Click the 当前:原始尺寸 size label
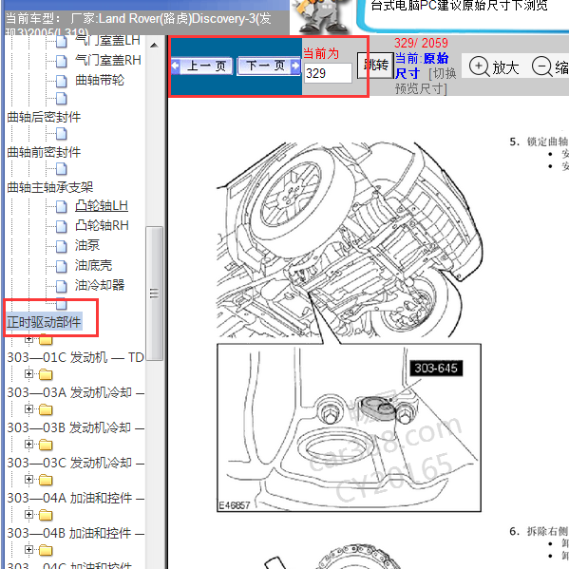569x569 pixels. pos(422,66)
